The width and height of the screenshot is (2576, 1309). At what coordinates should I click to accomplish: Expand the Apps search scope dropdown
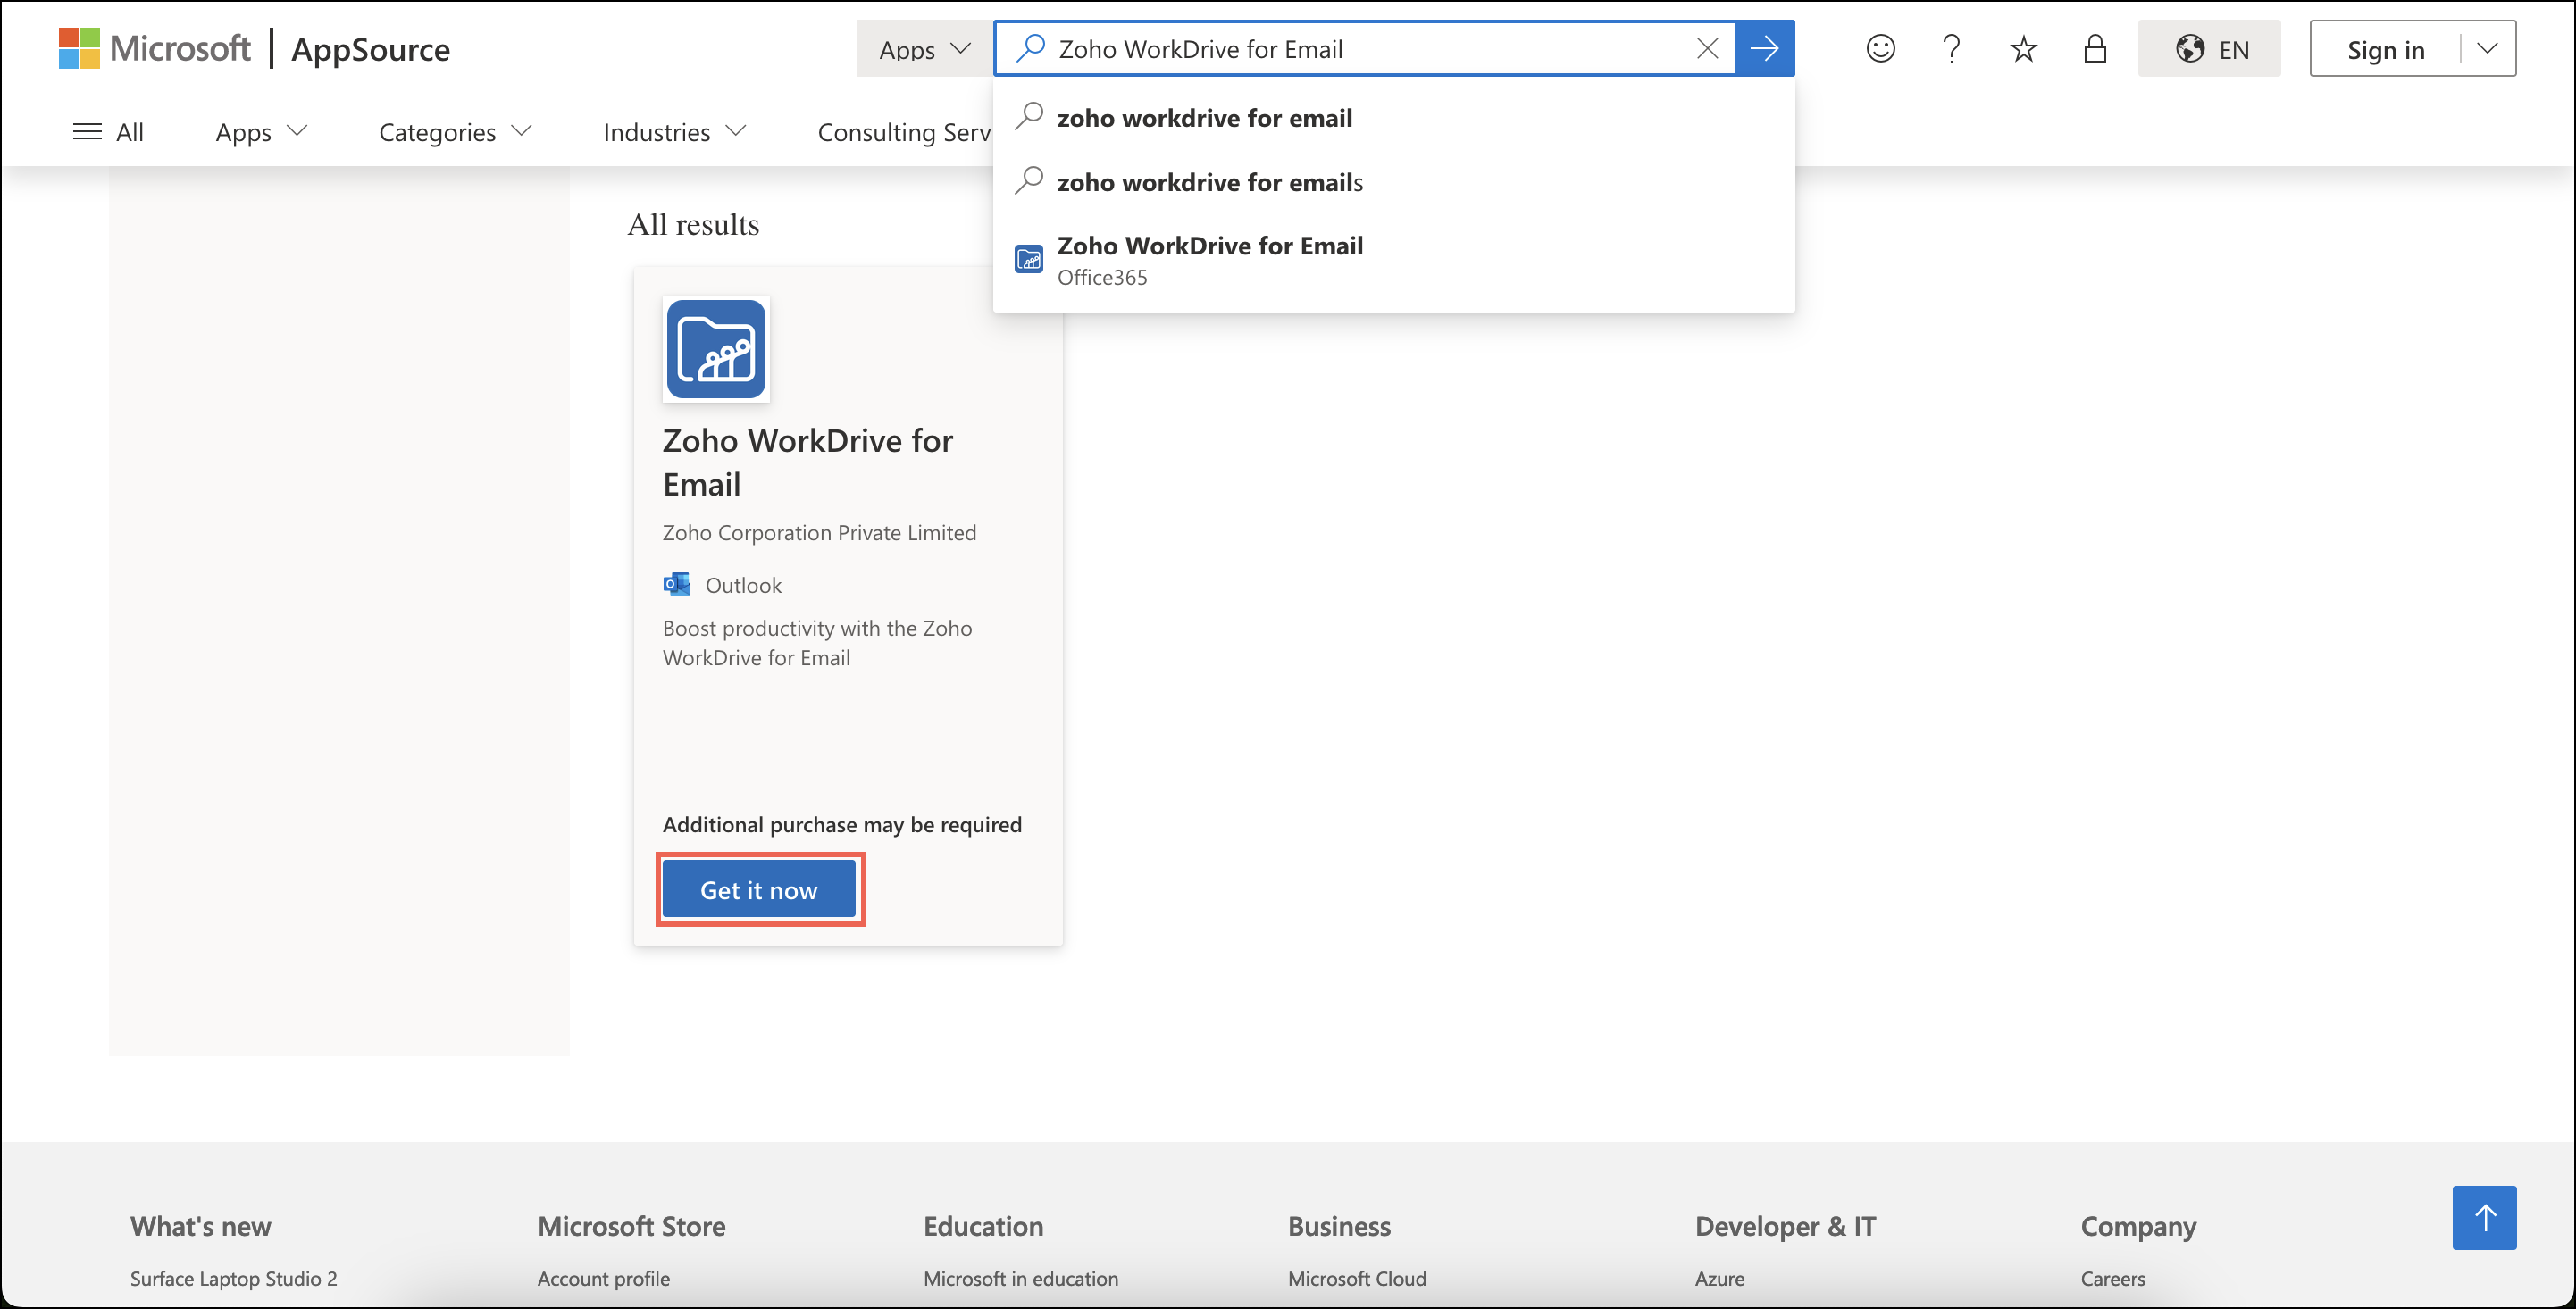click(924, 49)
